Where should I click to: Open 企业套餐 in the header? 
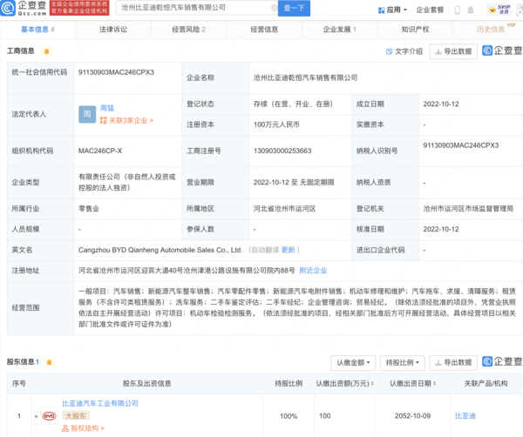click(x=430, y=10)
